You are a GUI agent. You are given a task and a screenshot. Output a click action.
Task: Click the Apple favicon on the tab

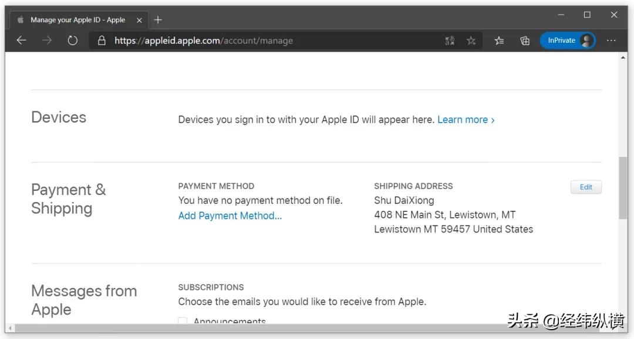coord(20,19)
